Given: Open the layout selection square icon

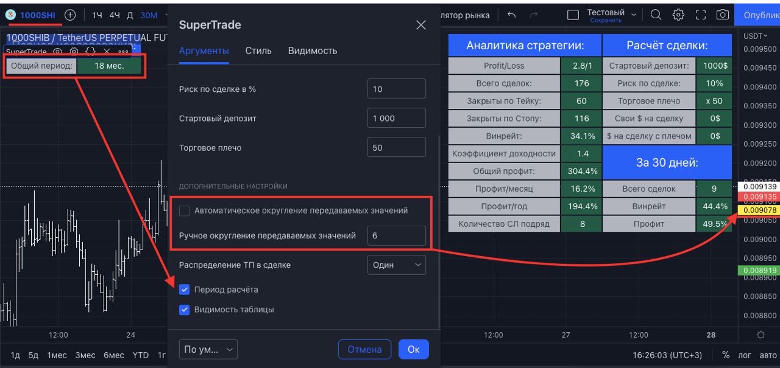Looking at the screenshot, I should point(573,15).
